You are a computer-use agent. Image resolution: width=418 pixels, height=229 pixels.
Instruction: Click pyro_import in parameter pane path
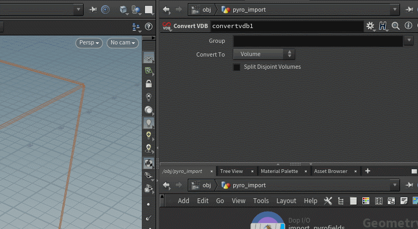244,10
